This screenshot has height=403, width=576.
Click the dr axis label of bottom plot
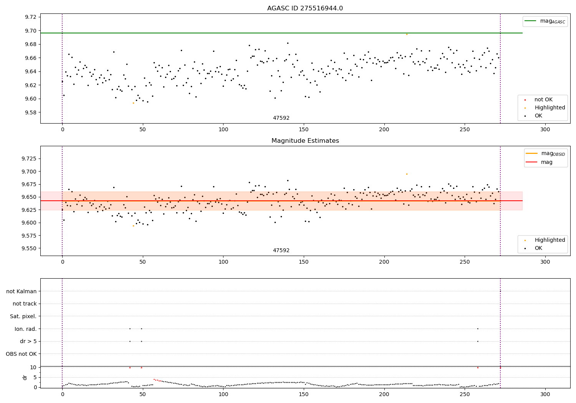(x=25, y=377)
